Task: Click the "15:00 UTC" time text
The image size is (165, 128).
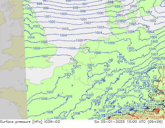Action: [x=136, y=122]
